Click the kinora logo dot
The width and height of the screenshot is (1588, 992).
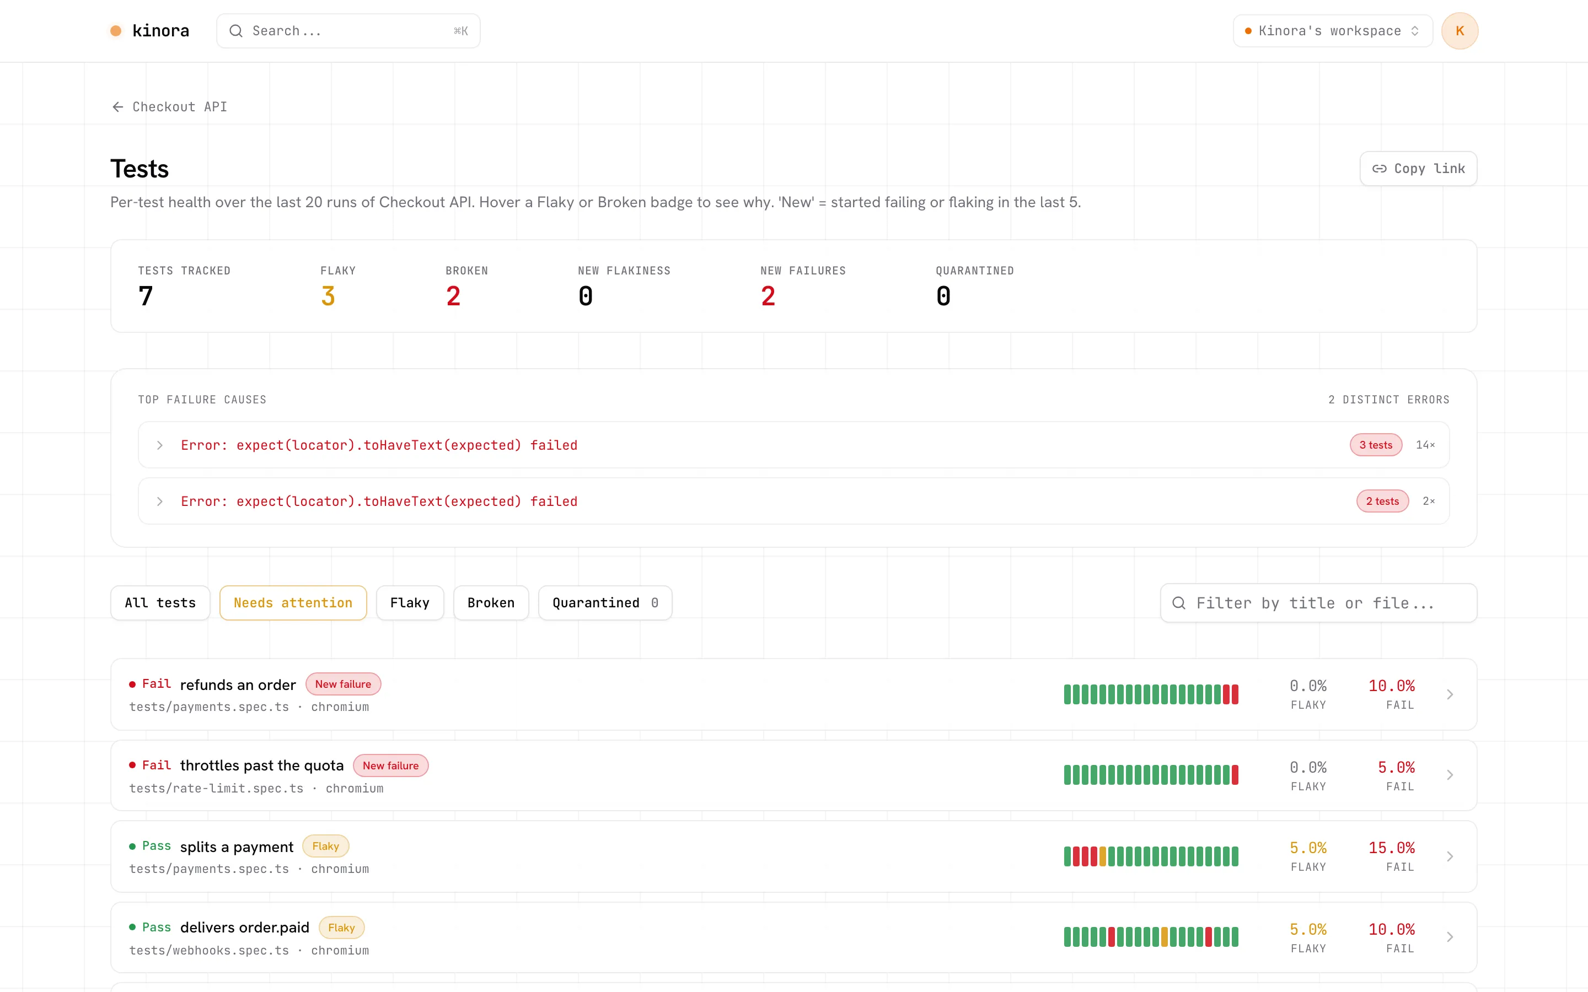(x=115, y=31)
